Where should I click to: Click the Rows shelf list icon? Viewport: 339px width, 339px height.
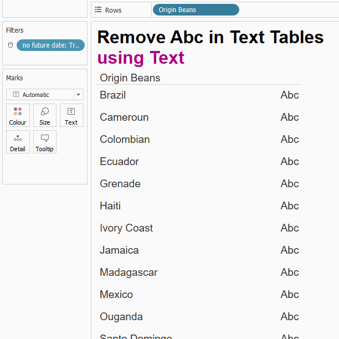tap(98, 10)
